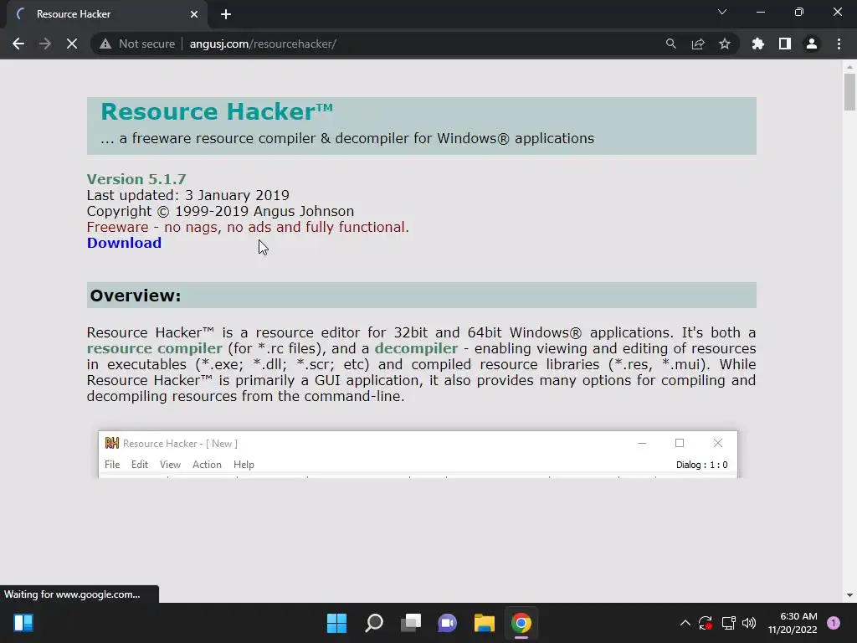
Task: Click the scrollbar up arrow
Action: click(849, 67)
